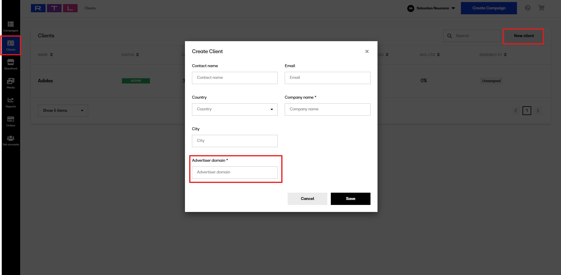Open the Show 5 items dropdown
This screenshot has height=275, width=561.
pos(63,111)
